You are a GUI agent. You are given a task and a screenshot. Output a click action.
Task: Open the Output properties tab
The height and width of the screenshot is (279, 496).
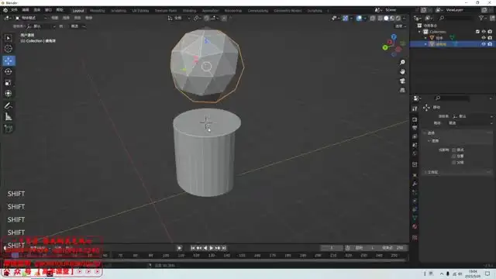(415, 128)
